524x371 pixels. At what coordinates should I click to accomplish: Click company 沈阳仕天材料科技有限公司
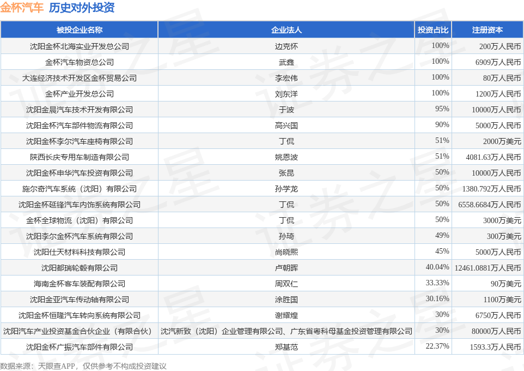pyautogui.click(x=80, y=252)
